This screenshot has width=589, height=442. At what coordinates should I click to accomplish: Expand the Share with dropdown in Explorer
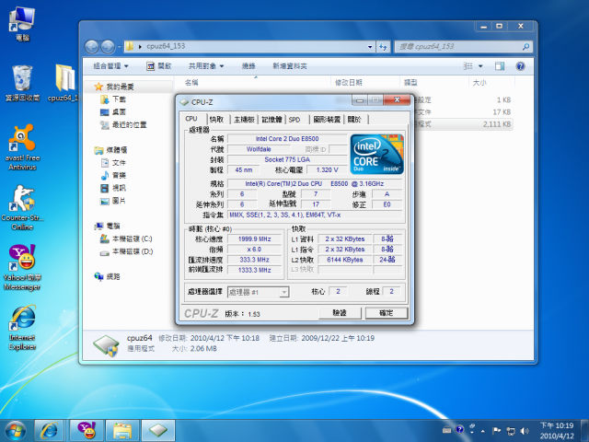click(206, 66)
